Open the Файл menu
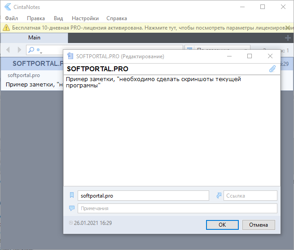This screenshot has width=294, height=250. click(11, 18)
